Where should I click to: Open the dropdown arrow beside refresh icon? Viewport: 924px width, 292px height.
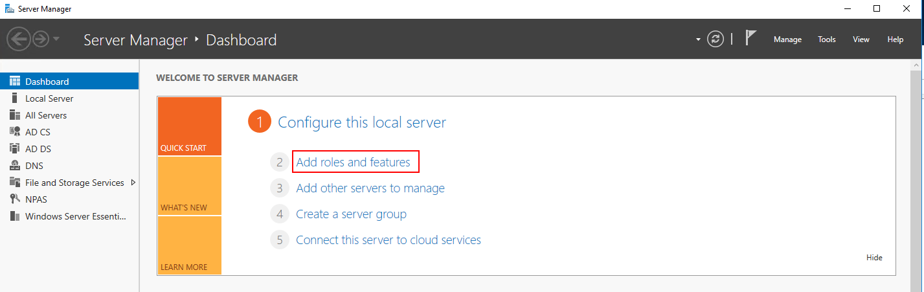pos(698,39)
